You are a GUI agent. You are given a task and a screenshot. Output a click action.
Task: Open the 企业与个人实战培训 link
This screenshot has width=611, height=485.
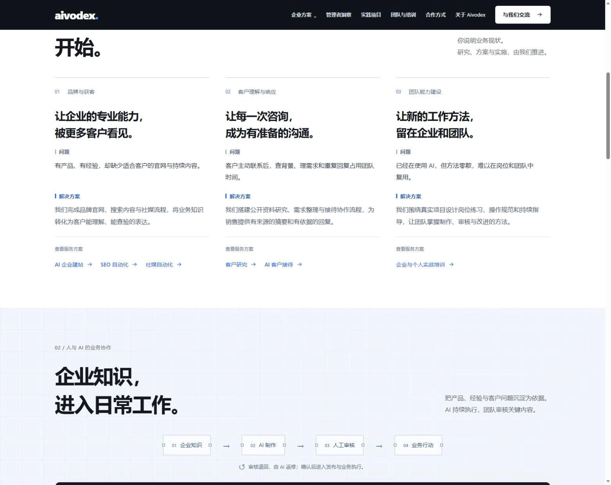(x=425, y=265)
